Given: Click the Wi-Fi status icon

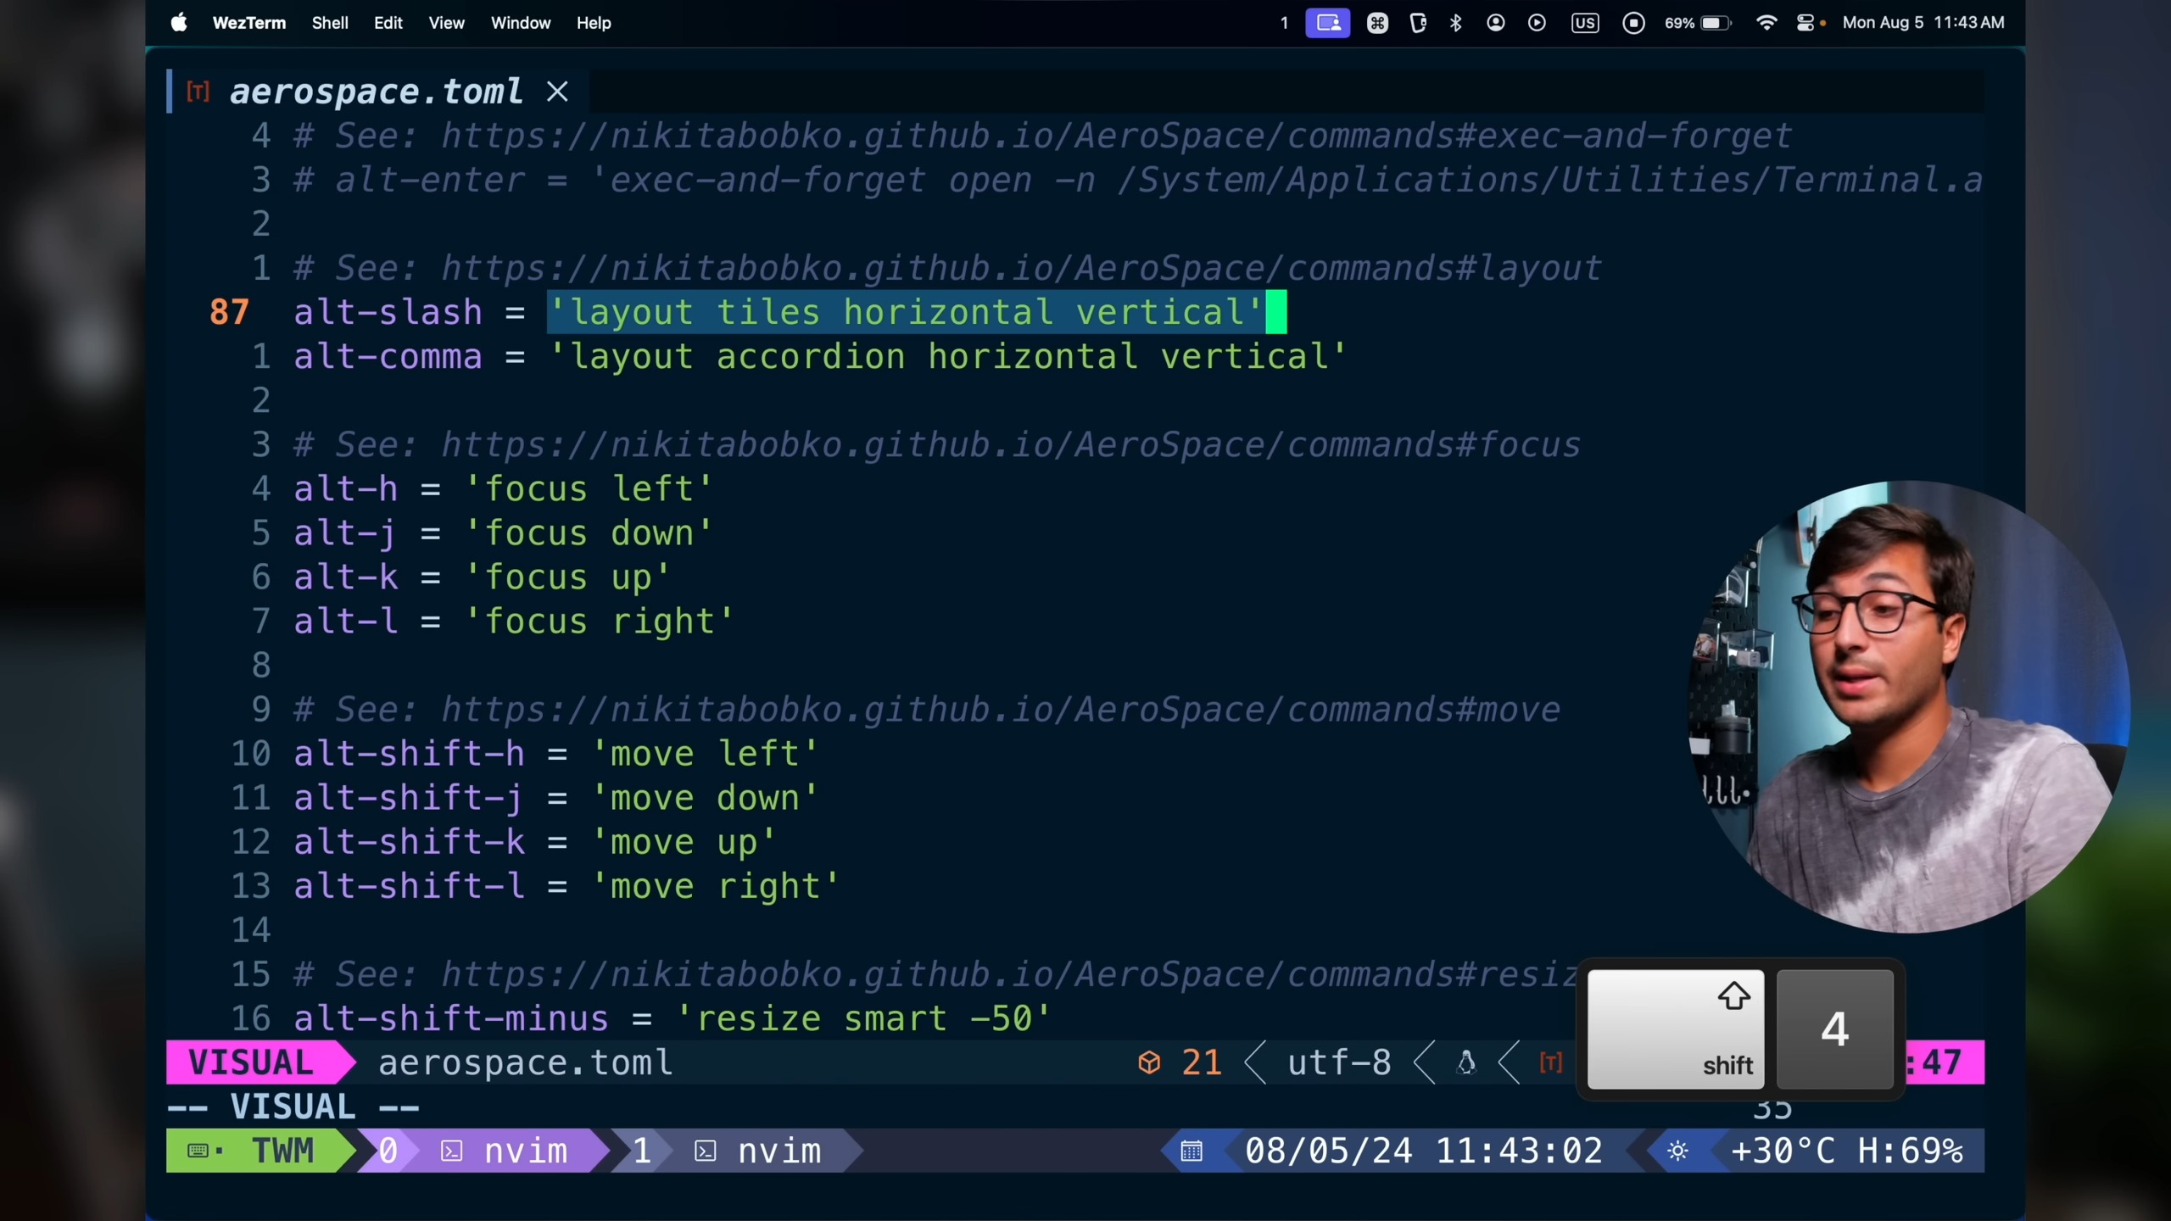Looking at the screenshot, I should pos(1766,23).
